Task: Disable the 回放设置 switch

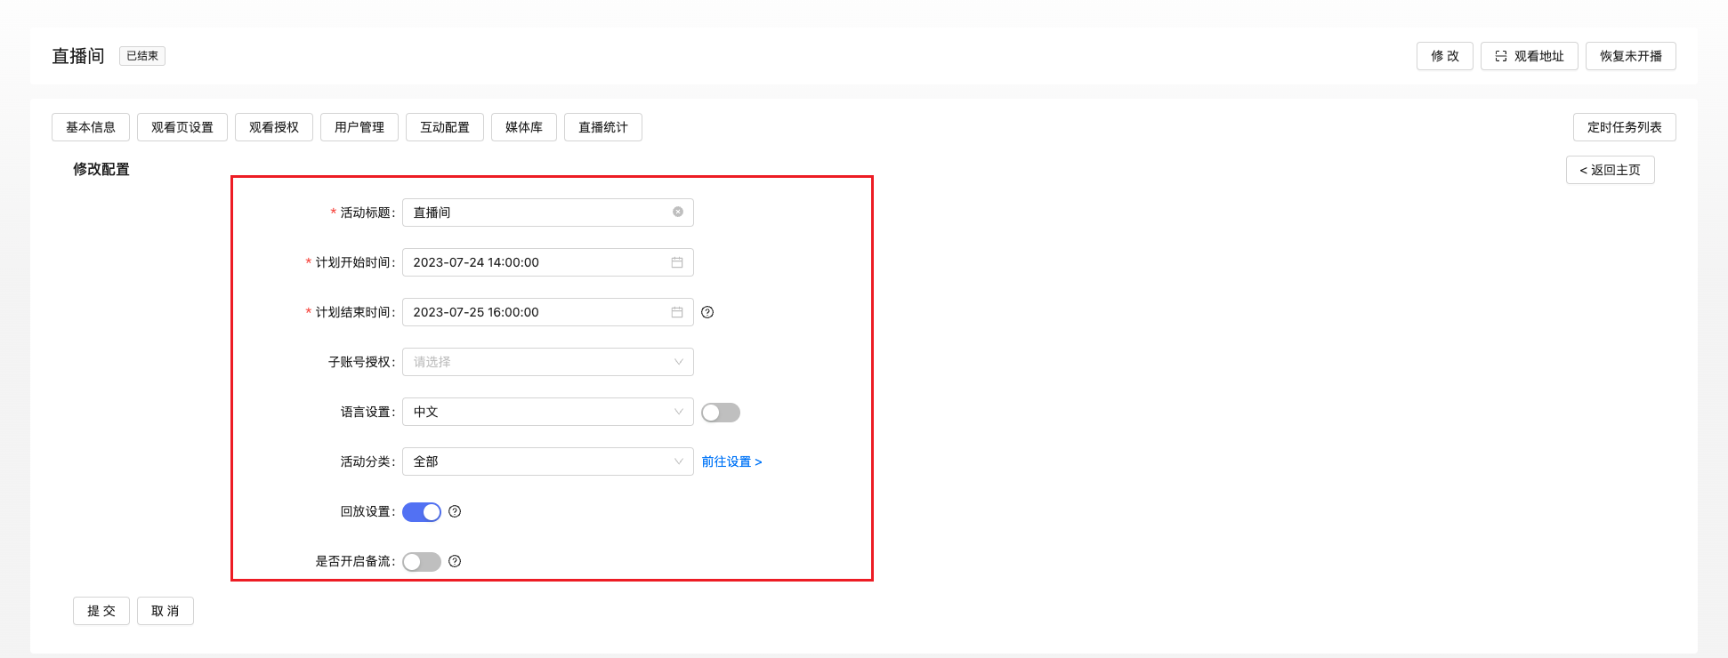Action: (422, 512)
